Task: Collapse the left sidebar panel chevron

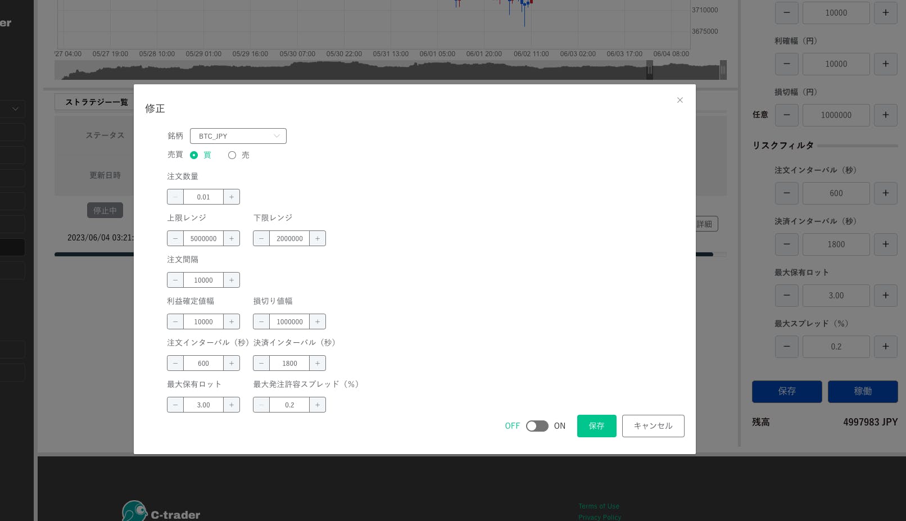Action: [15, 109]
